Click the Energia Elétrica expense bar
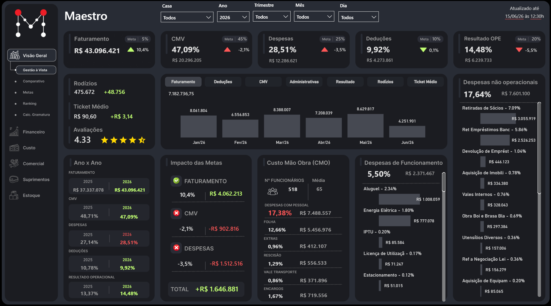Viewport: 551px width, 306px height. point(394,221)
